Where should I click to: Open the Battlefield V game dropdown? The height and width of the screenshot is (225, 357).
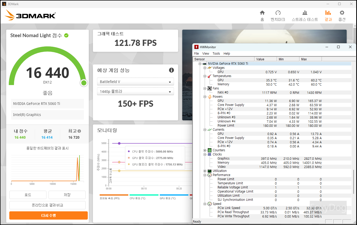(x=136, y=81)
